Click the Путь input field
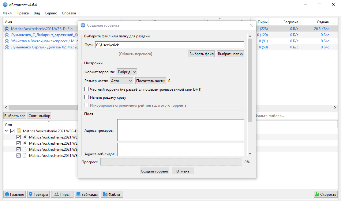 170,45
